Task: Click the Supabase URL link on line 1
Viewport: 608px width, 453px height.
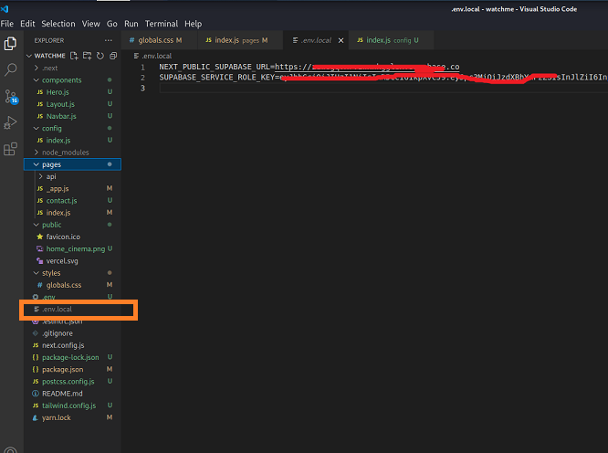Action: click(x=367, y=67)
